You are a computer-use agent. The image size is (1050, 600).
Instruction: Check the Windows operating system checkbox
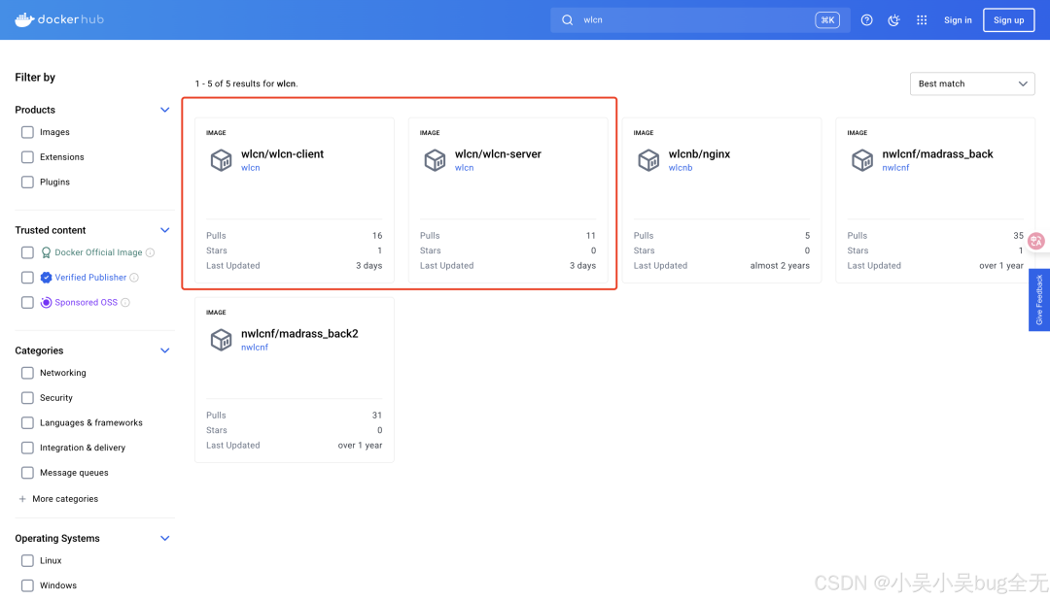point(27,585)
